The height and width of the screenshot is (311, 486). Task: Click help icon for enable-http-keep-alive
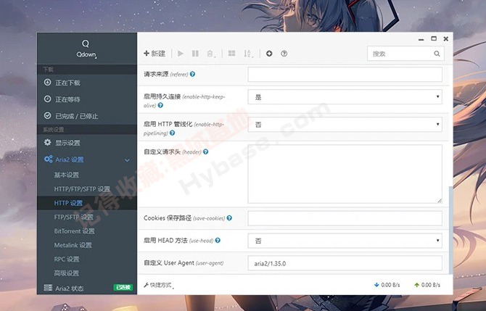click(x=160, y=105)
